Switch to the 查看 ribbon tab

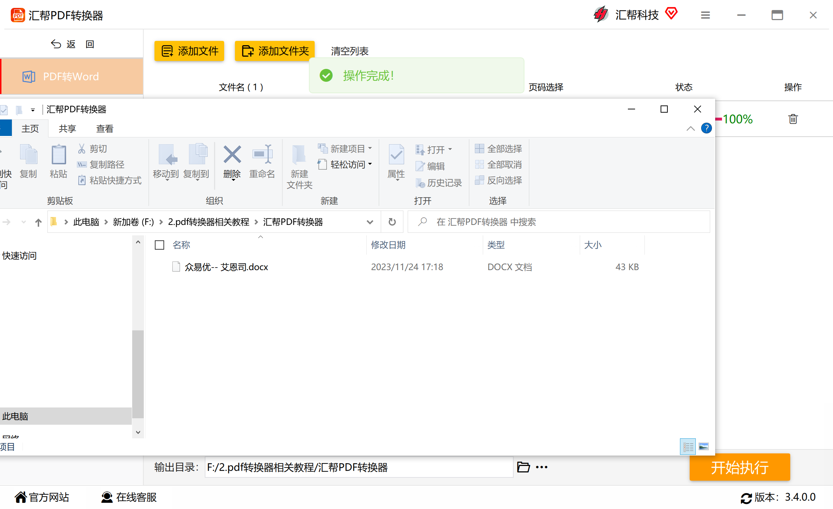tap(105, 129)
